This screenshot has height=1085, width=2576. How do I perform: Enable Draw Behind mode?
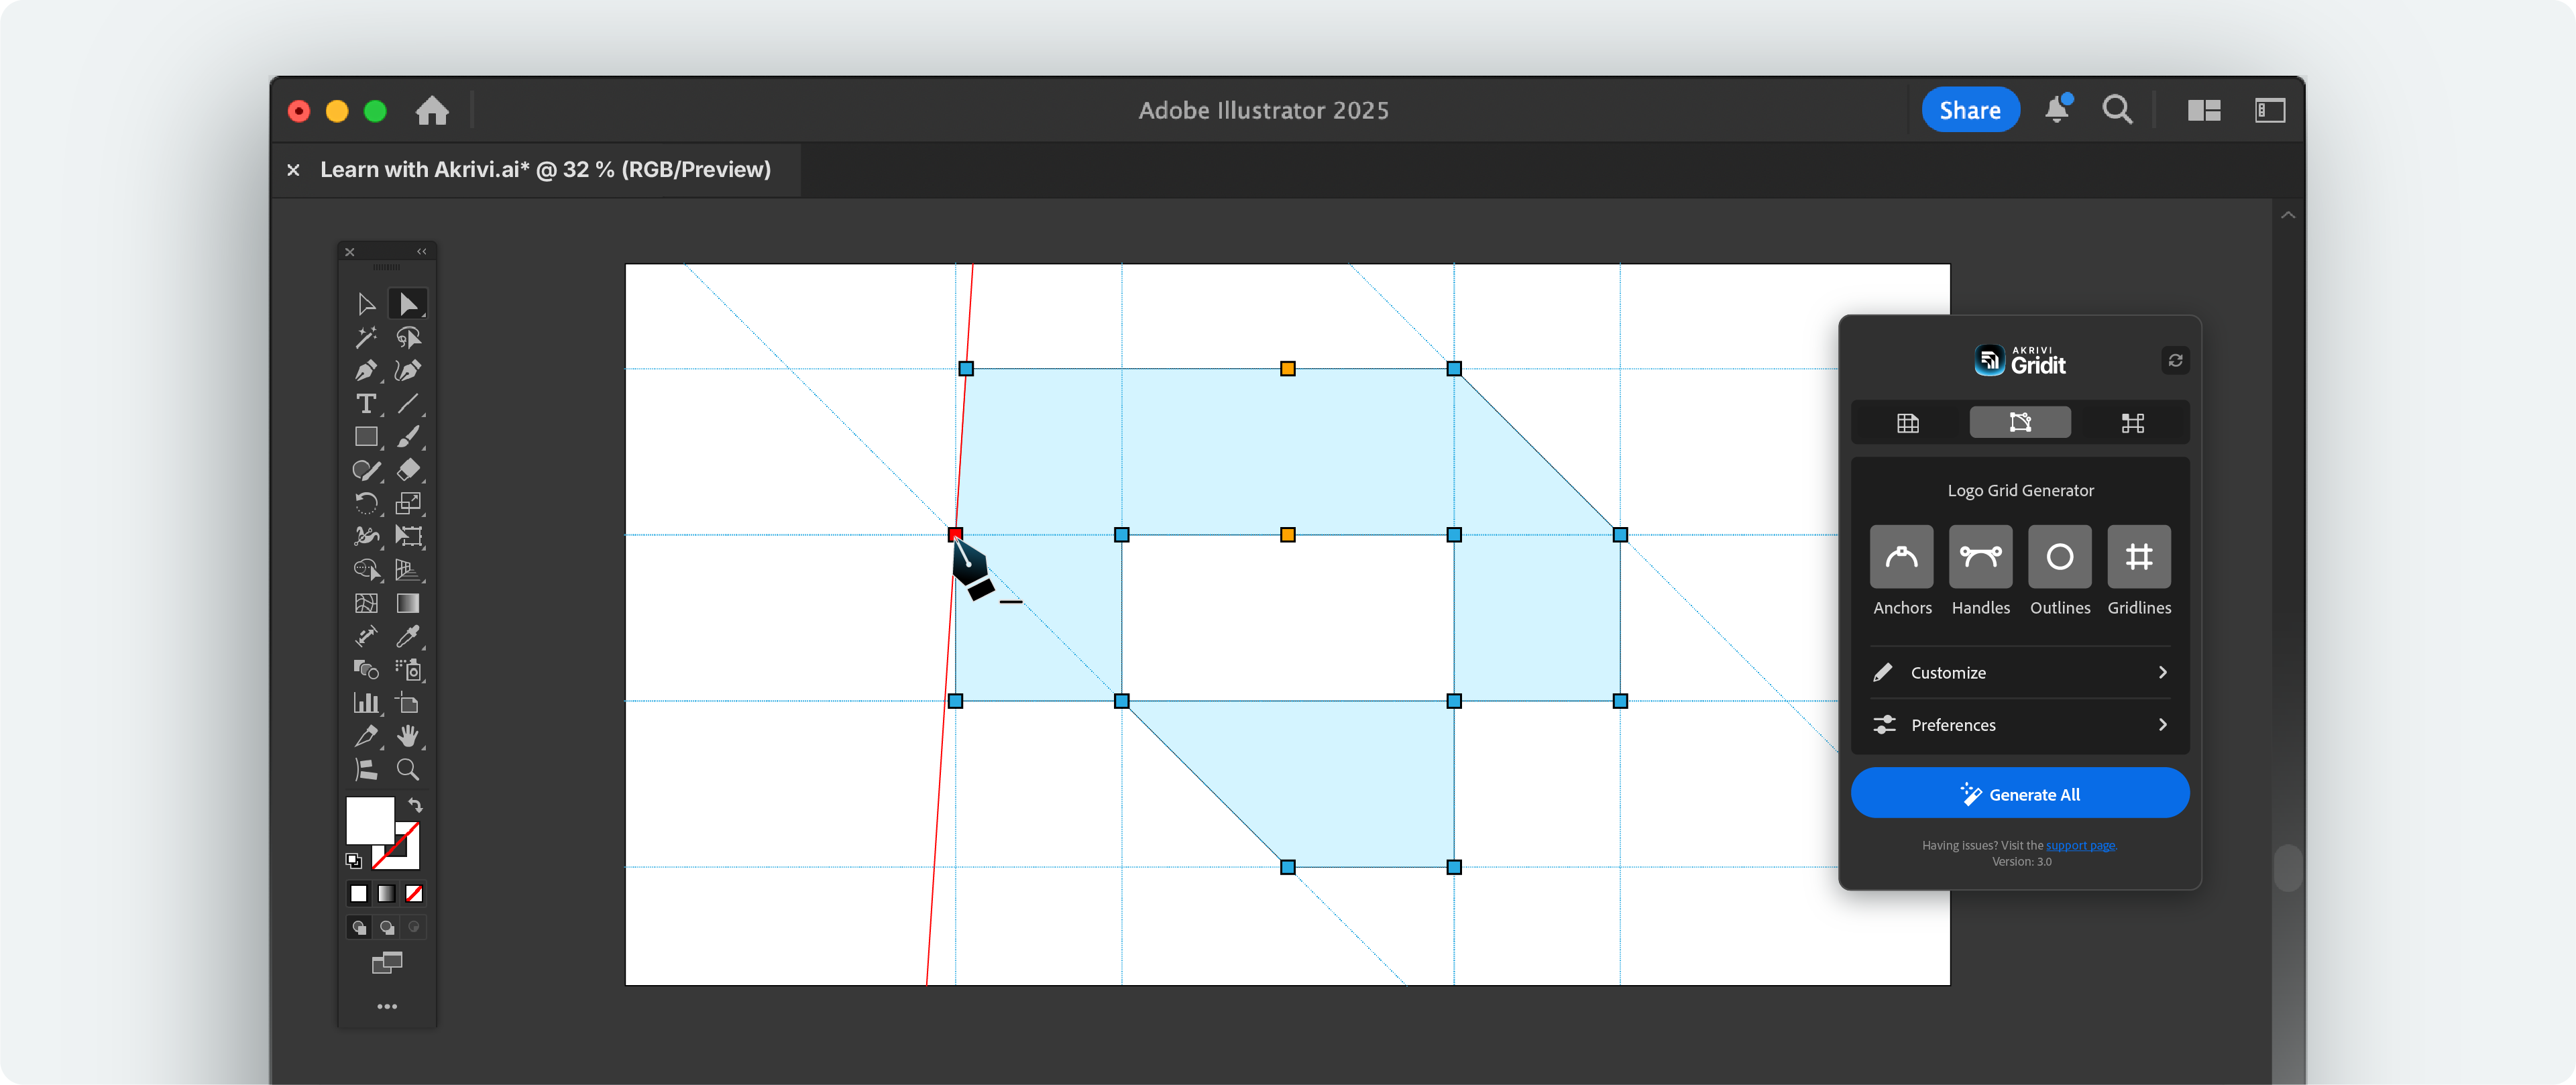[x=386, y=927]
